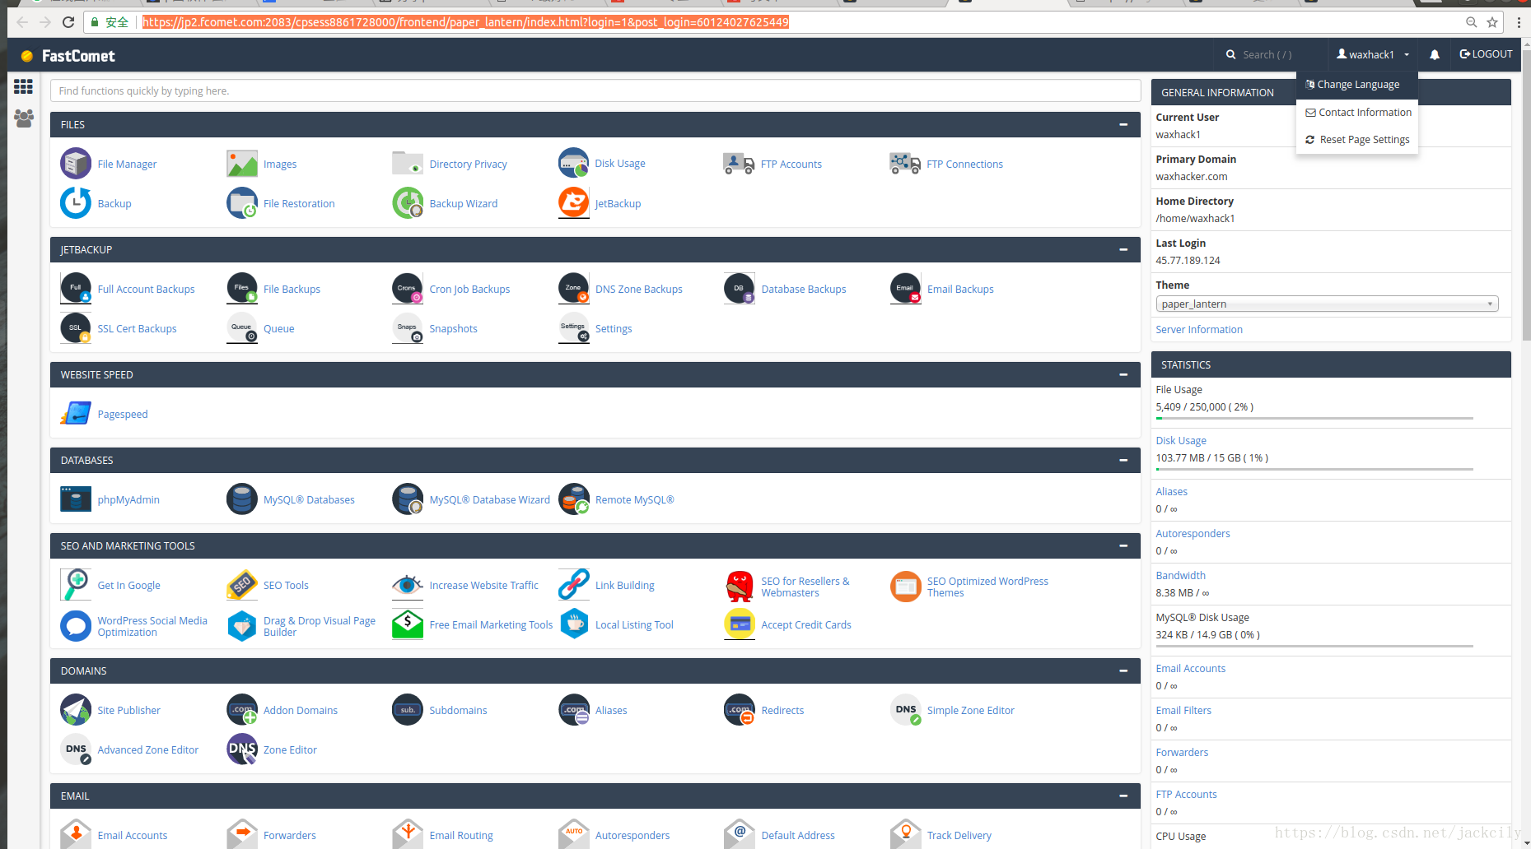Collapse the JETBACKUP section

1123,249
